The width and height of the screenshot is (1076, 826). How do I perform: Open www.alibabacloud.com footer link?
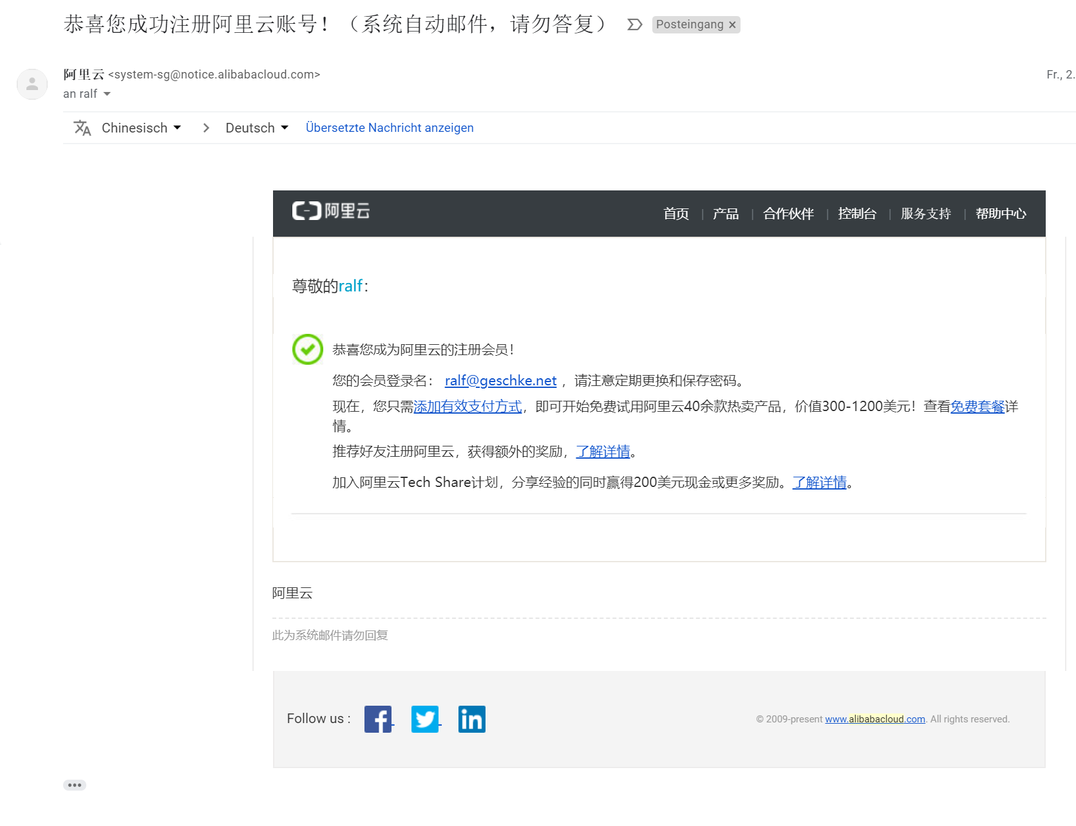875,719
